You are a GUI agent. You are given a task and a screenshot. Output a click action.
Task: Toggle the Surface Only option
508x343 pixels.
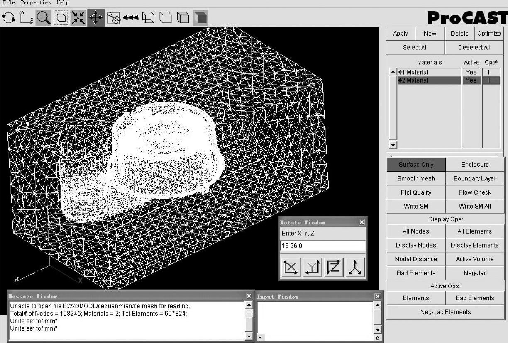pos(416,165)
